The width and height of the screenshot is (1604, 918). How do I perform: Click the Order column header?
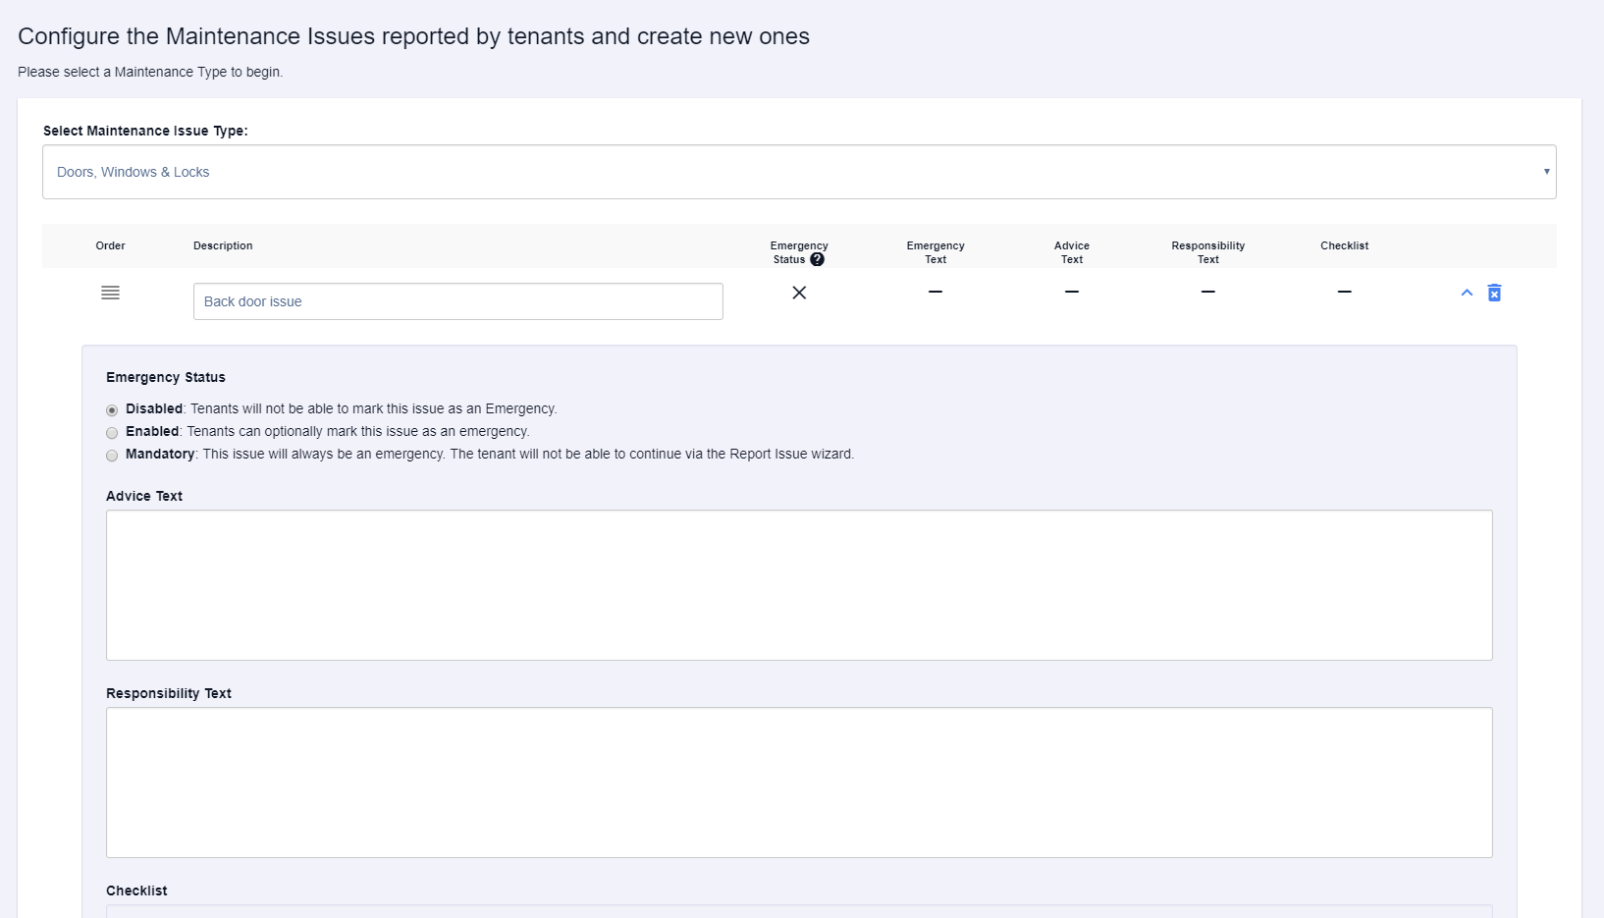[110, 245]
